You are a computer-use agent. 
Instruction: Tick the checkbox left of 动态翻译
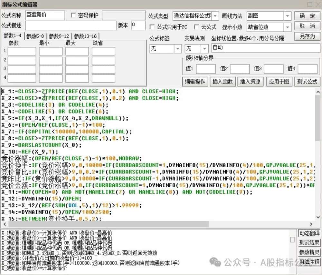(292, 240)
